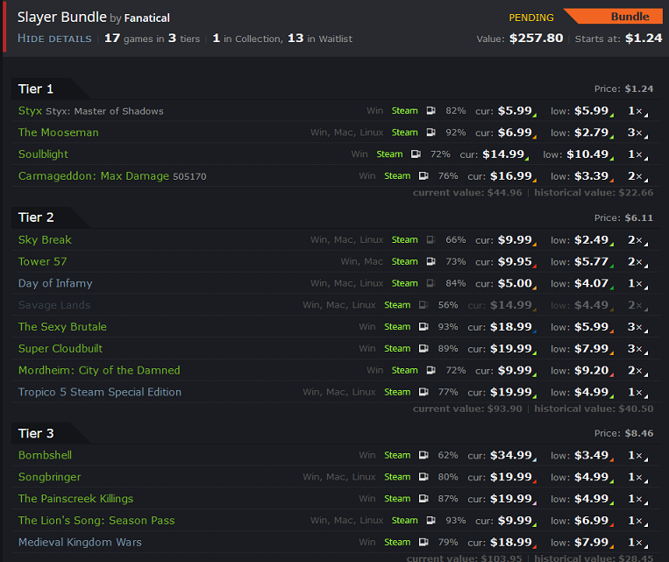Image resolution: width=669 pixels, height=562 pixels.
Task: Open The Mooseman game link
Action: 59,132
